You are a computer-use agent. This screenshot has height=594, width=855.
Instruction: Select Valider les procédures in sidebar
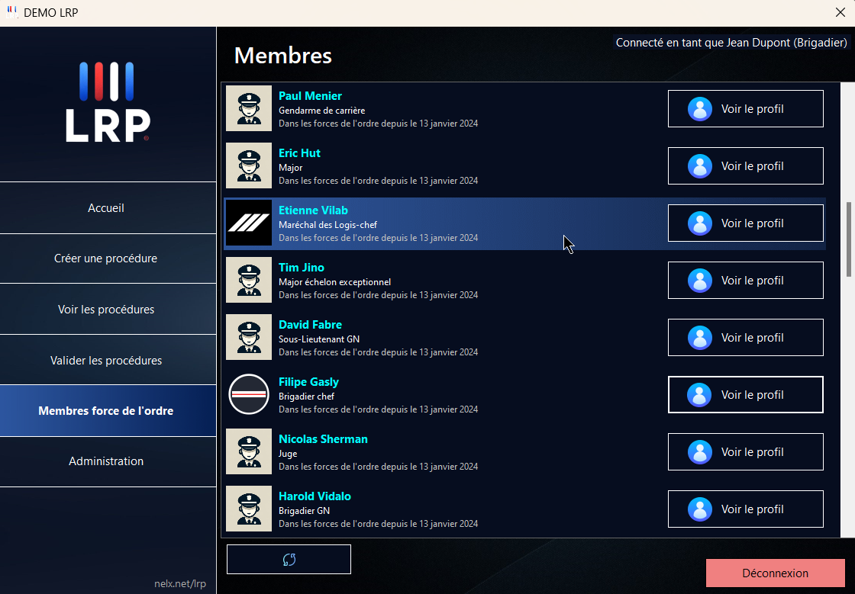pos(106,360)
